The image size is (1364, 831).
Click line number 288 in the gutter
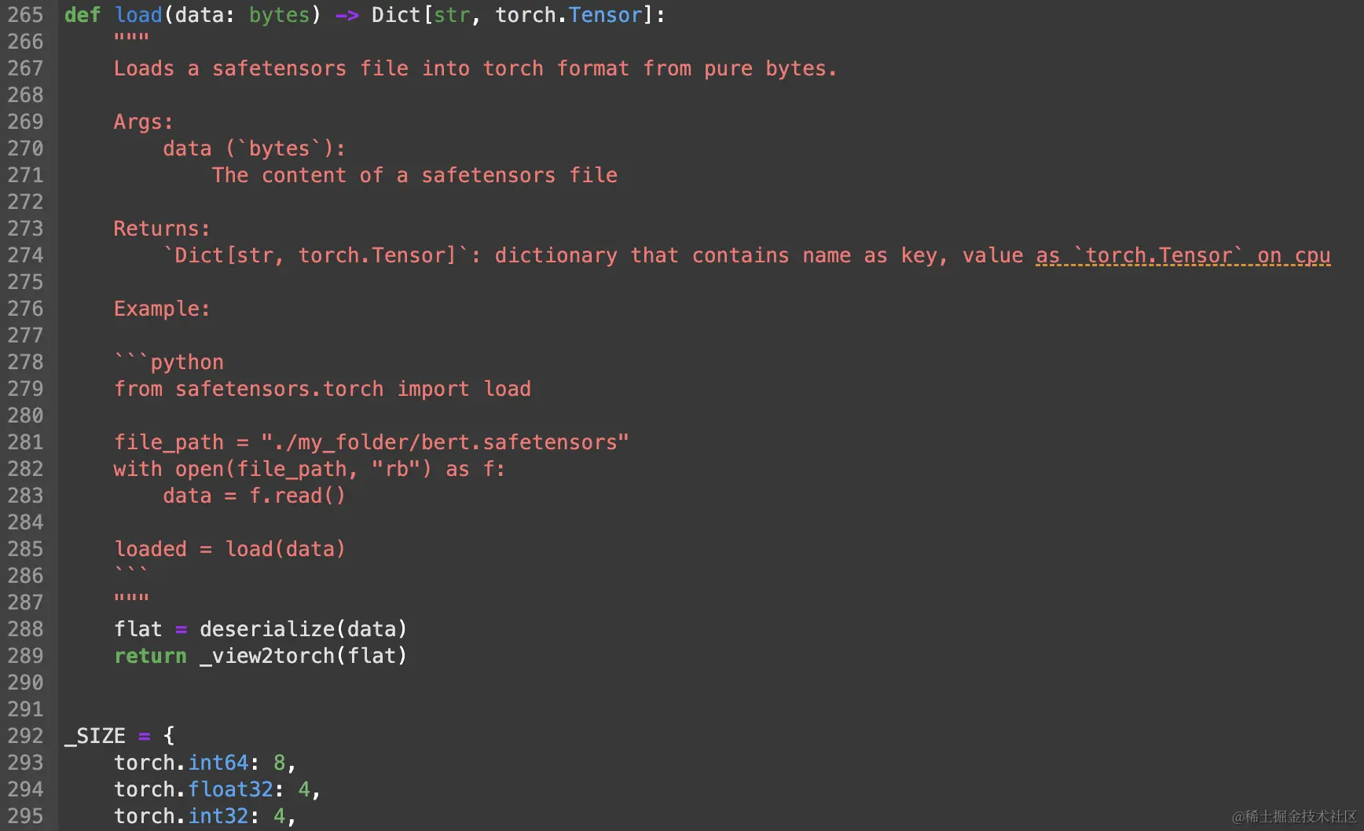(x=25, y=629)
